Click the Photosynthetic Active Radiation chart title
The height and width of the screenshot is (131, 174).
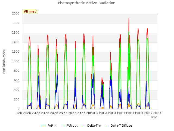(x=86, y=3)
